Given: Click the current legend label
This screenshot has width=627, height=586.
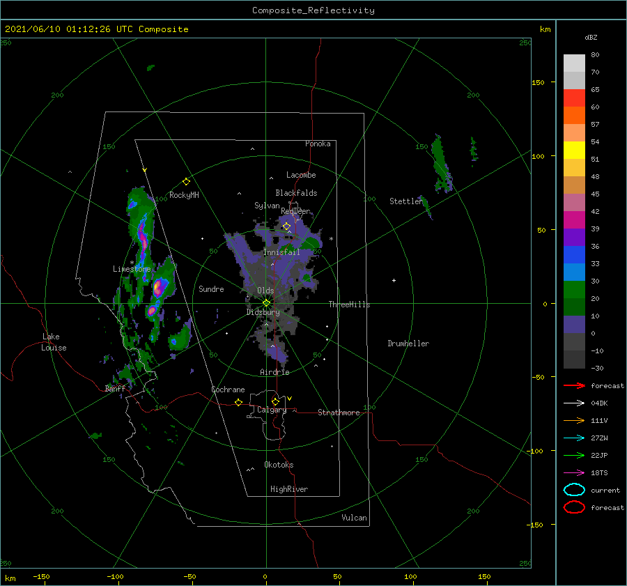Looking at the screenshot, I should 605,490.
